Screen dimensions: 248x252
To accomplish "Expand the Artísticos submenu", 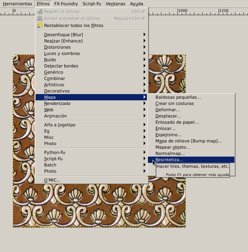I will tap(91, 85).
